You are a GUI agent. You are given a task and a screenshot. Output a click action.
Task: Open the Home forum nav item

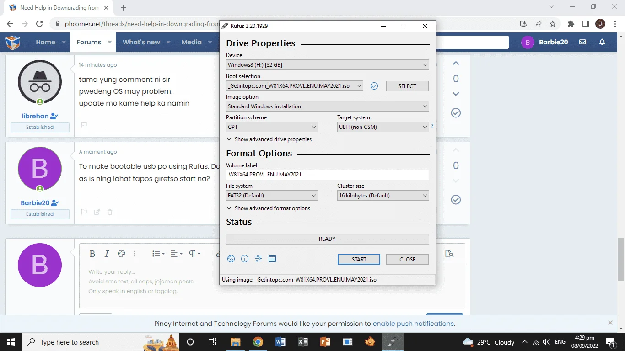point(46,42)
